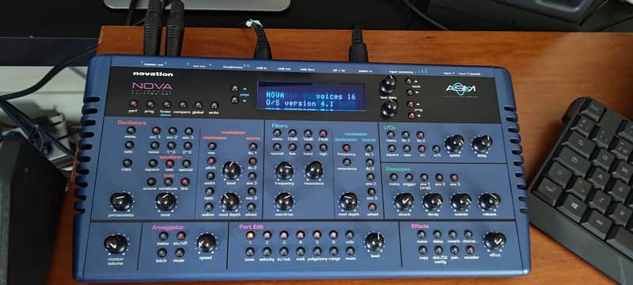633x285 pixels.
Task: Select the oscillator square waveform button
Action: (x=153, y=163)
